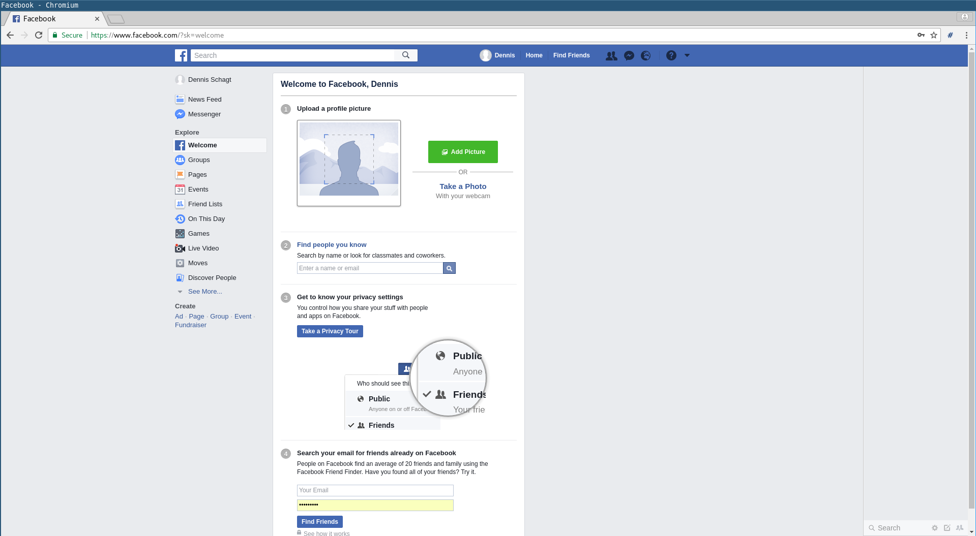Image resolution: width=976 pixels, height=536 pixels.
Task: Click Group link under Create
Action: point(219,317)
